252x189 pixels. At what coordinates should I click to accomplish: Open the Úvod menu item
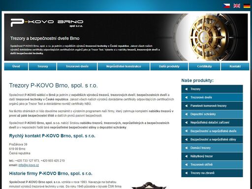(16, 66)
